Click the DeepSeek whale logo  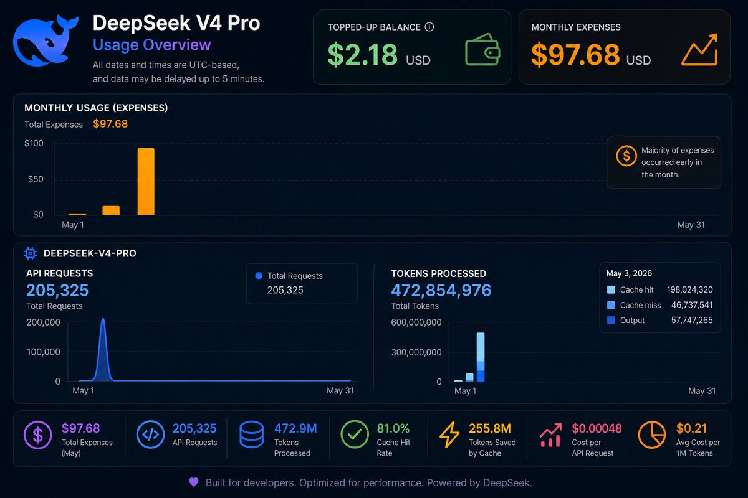tap(46, 40)
